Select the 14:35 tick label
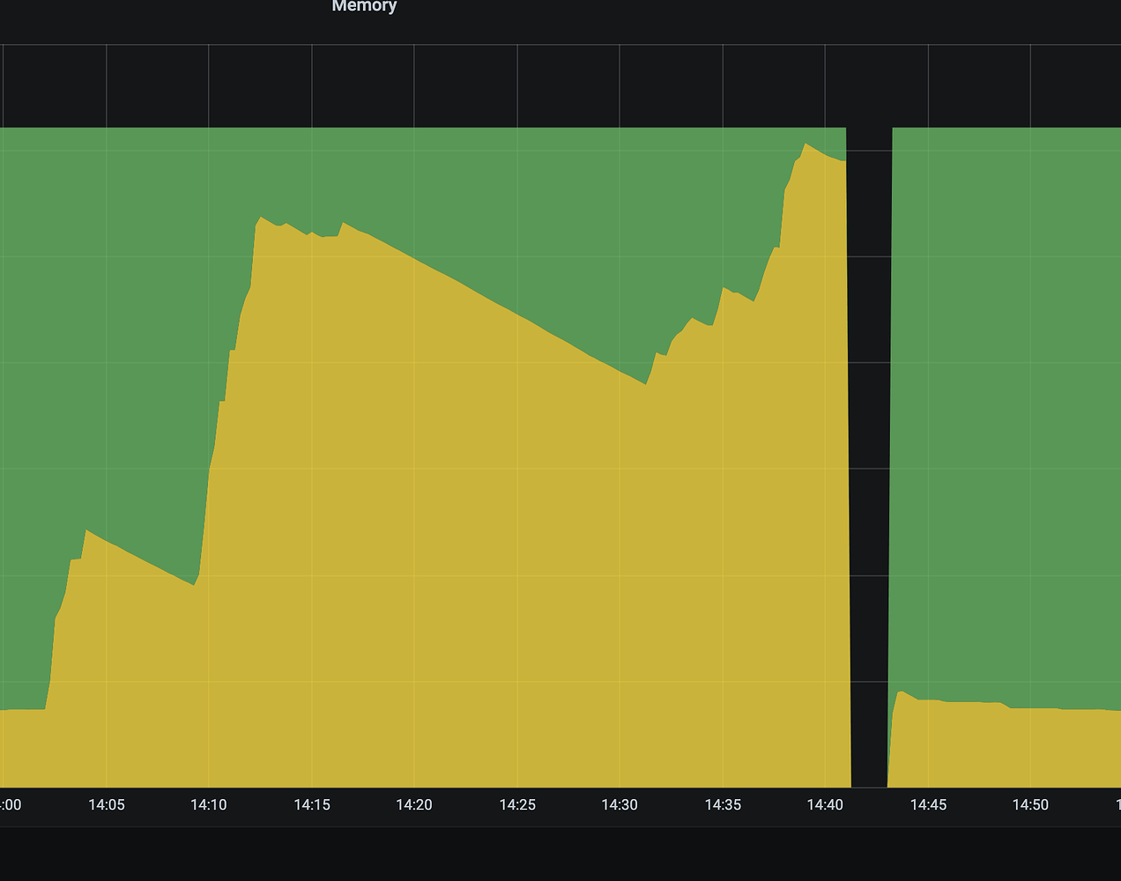Viewport: 1121px width, 881px height. coord(723,804)
